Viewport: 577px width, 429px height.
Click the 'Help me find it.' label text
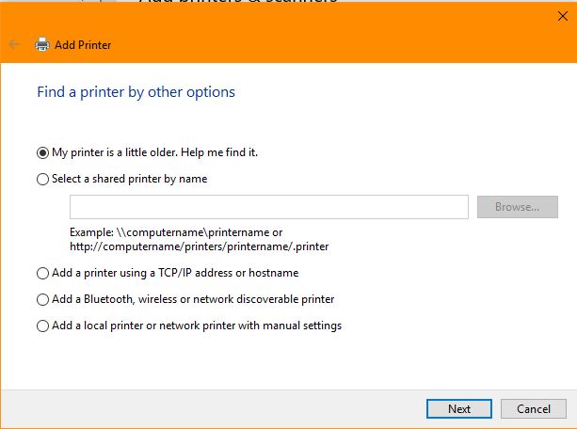[x=225, y=152]
